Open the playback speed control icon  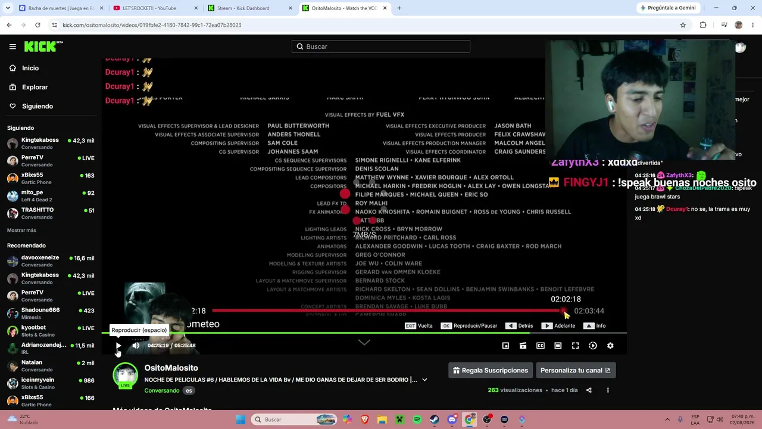(x=593, y=346)
